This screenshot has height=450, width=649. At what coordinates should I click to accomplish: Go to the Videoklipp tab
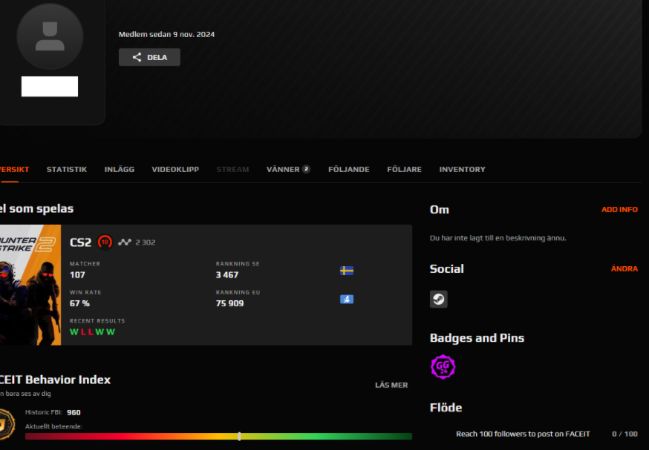click(175, 170)
